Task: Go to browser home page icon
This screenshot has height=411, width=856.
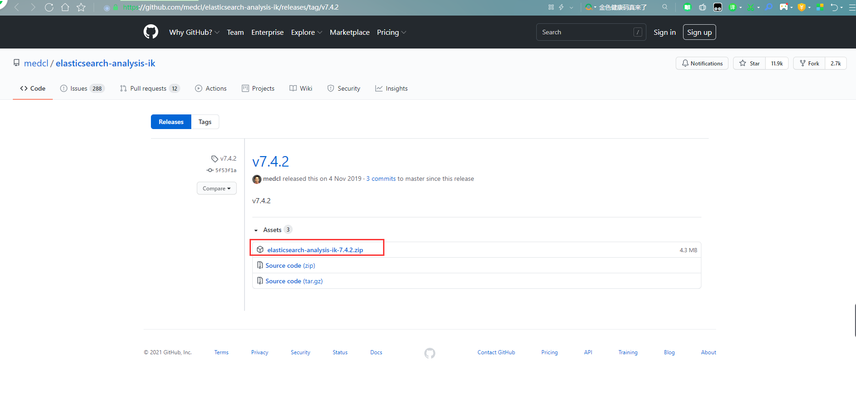Action: (65, 7)
